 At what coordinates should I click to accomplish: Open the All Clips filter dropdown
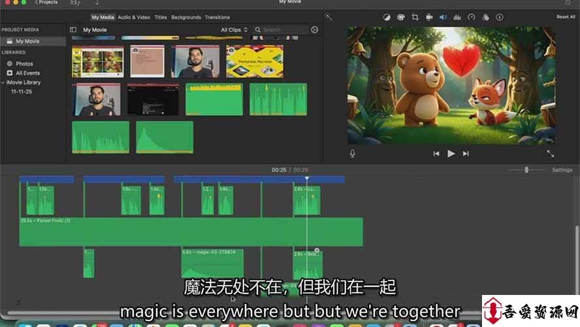pyautogui.click(x=234, y=29)
